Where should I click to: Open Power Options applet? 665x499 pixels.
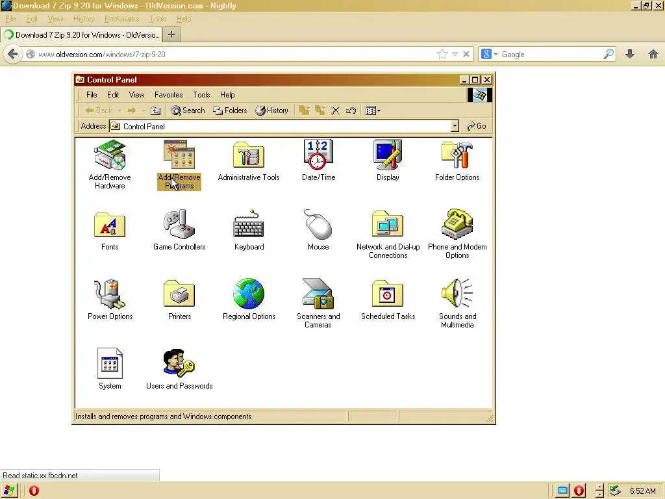click(110, 300)
